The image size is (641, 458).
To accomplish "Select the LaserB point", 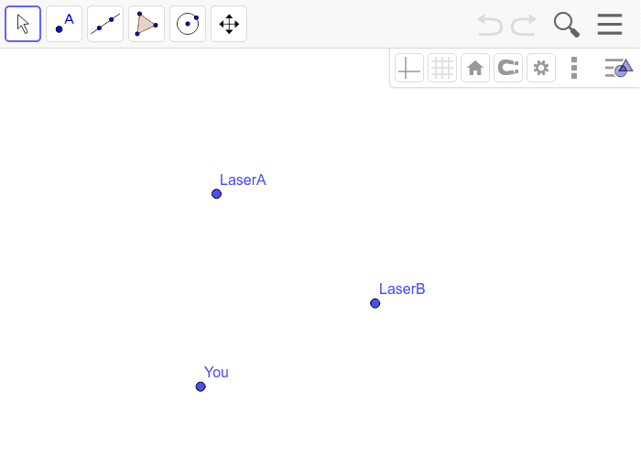I will (x=375, y=303).
